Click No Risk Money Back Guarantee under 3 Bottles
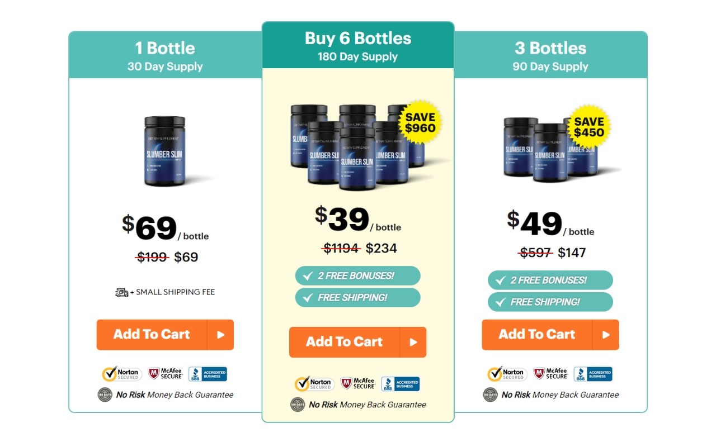The width and height of the screenshot is (716, 447). [560, 394]
